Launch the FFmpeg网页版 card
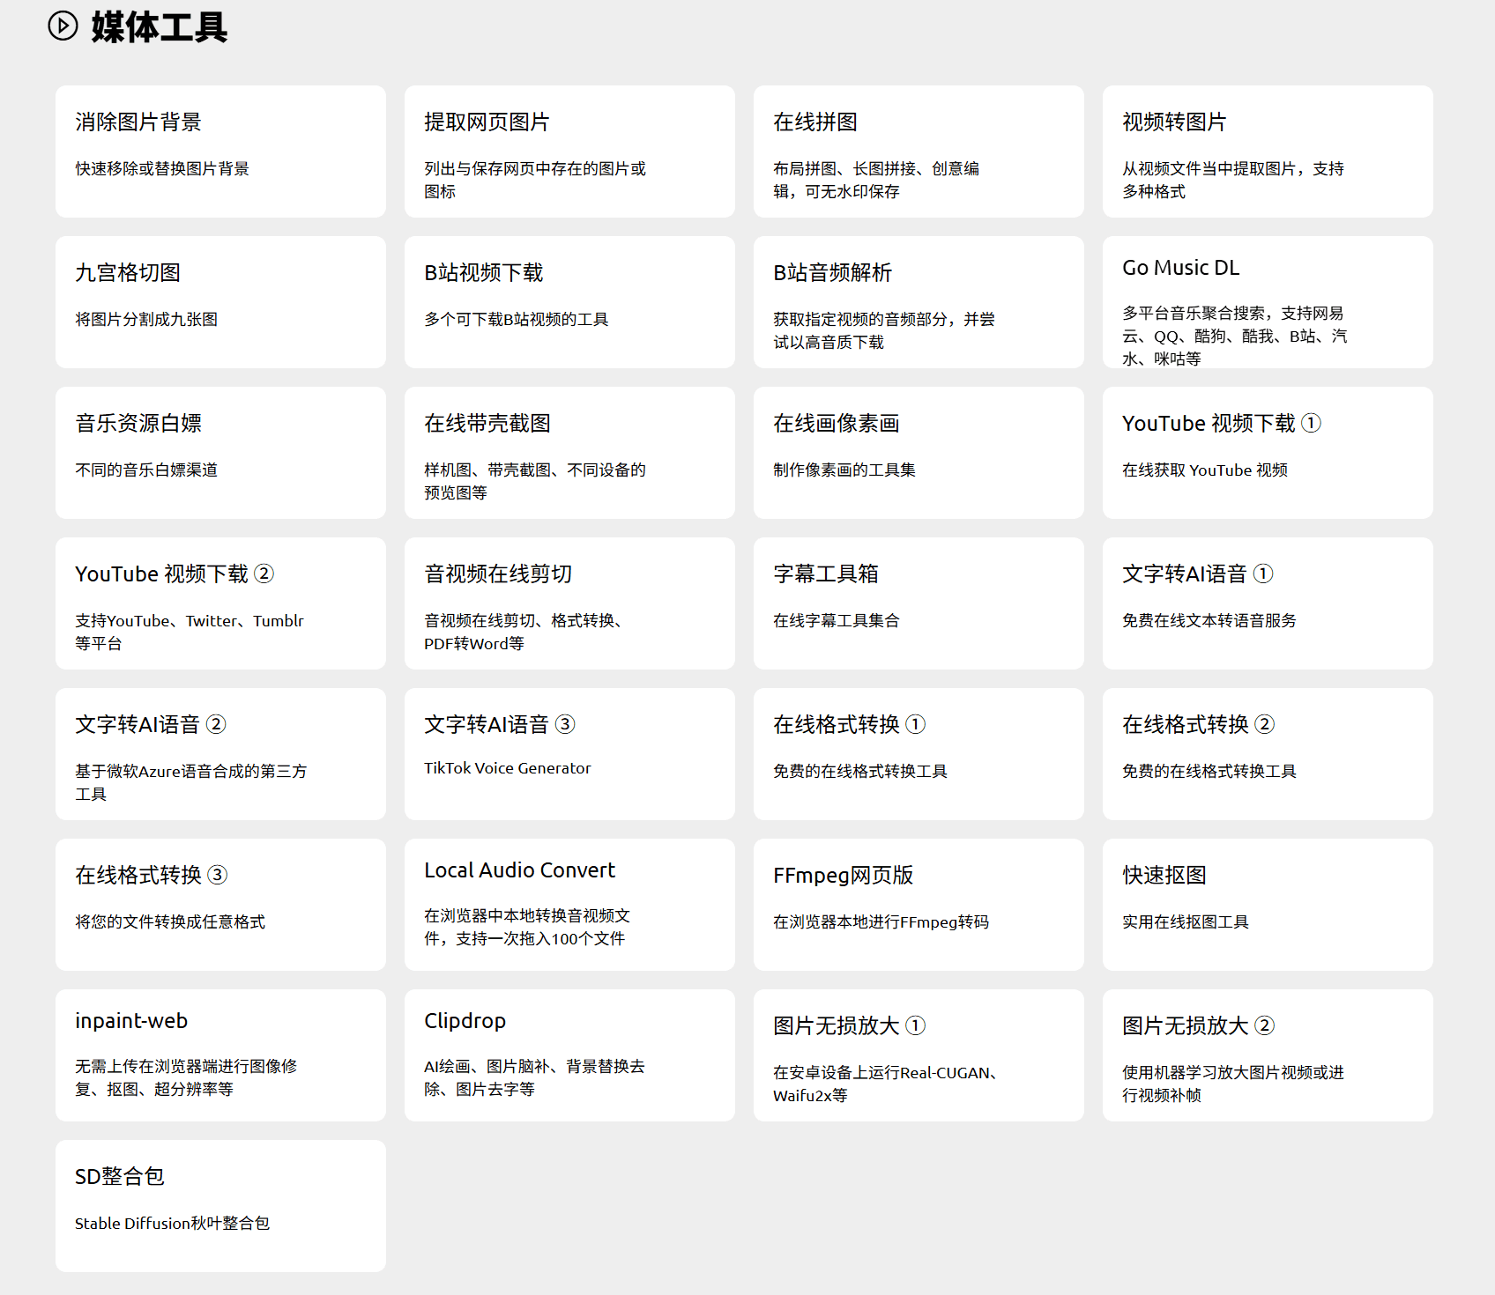The height and width of the screenshot is (1295, 1495). 919,905
